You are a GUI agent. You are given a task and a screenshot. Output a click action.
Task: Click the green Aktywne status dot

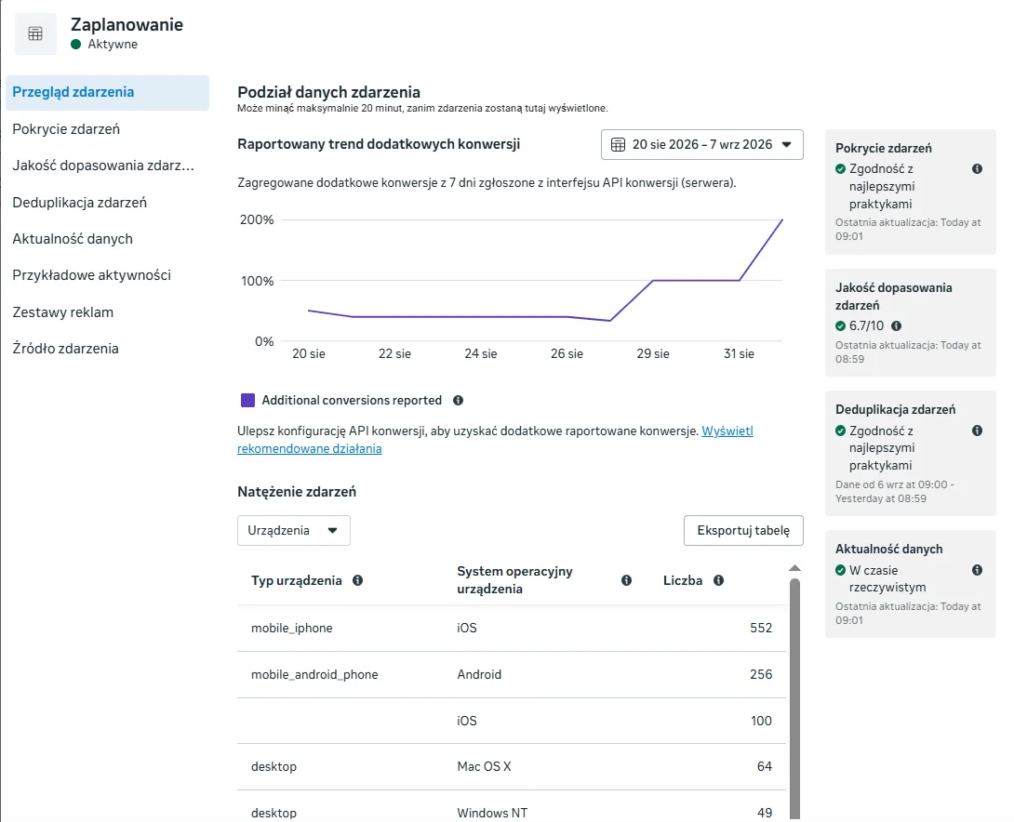click(75, 45)
